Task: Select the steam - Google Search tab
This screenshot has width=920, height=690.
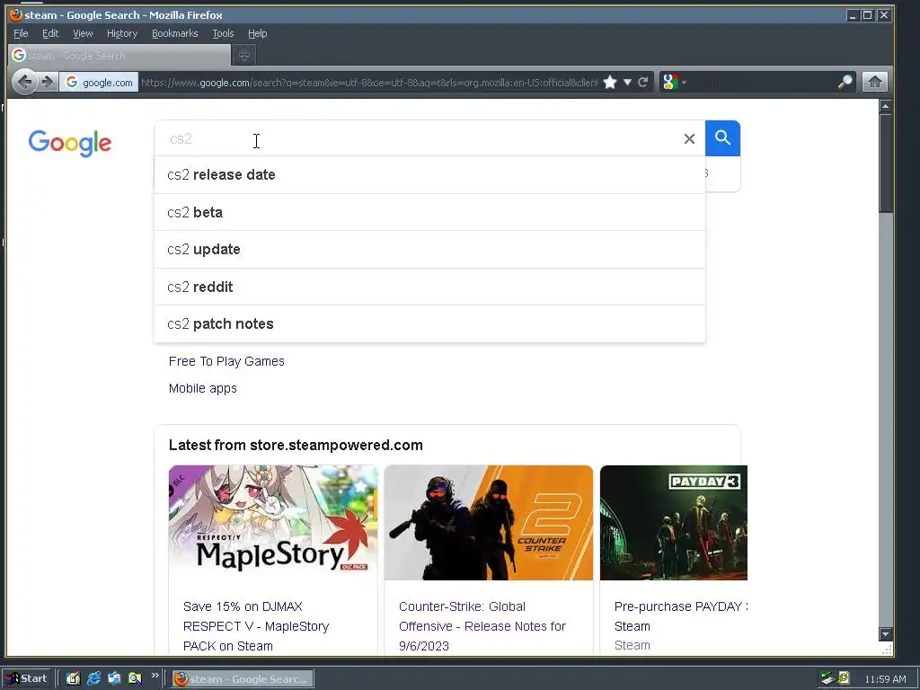Action: [x=119, y=55]
